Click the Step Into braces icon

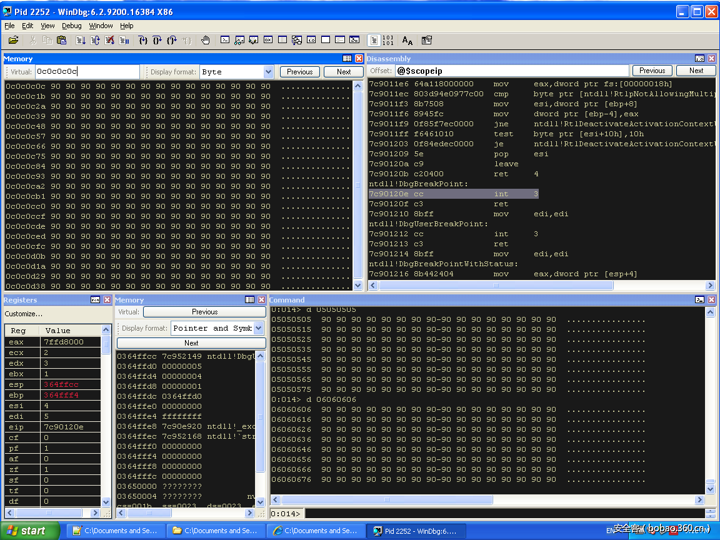[x=143, y=40]
